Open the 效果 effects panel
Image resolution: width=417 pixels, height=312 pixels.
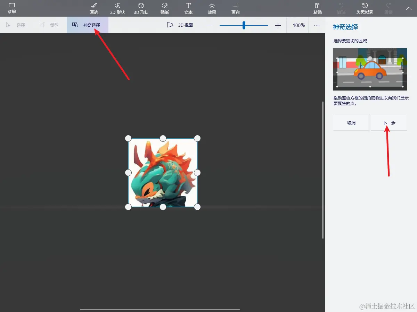point(212,8)
